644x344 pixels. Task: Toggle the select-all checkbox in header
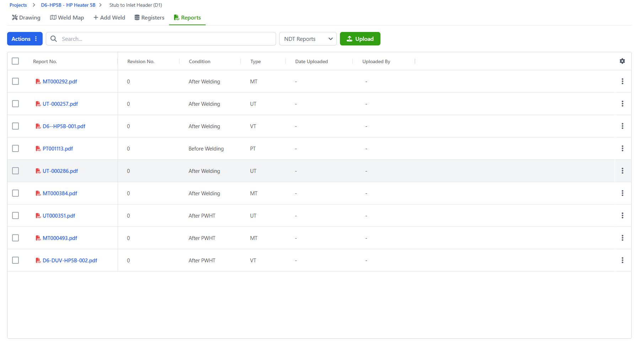15,61
